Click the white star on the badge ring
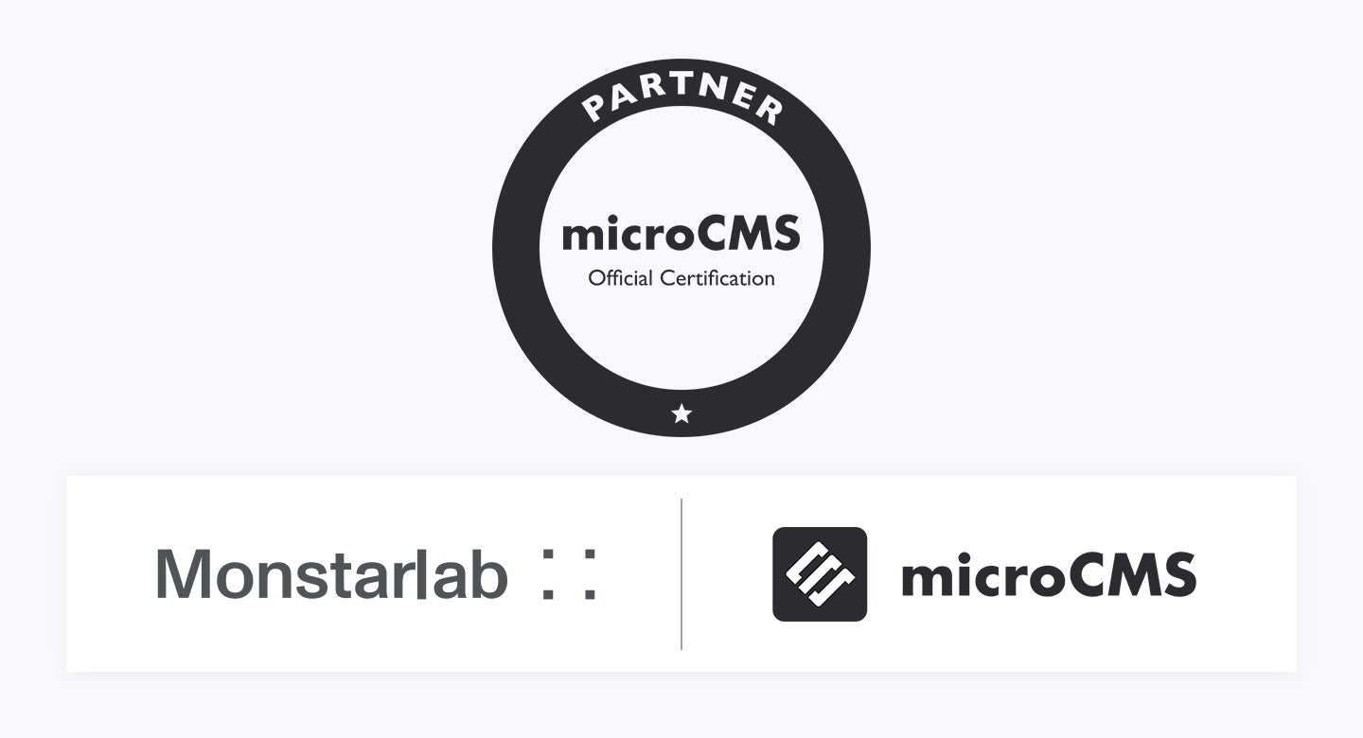The height and width of the screenshot is (738, 1363). [x=681, y=413]
